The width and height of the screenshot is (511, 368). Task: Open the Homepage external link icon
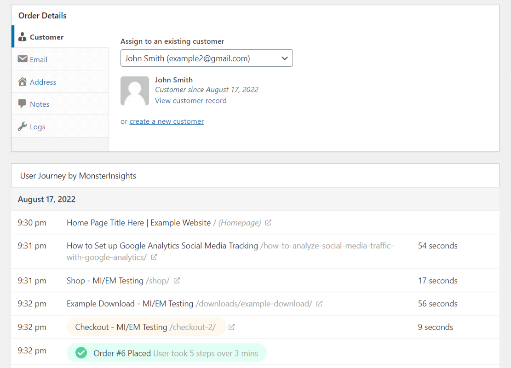tap(269, 223)
